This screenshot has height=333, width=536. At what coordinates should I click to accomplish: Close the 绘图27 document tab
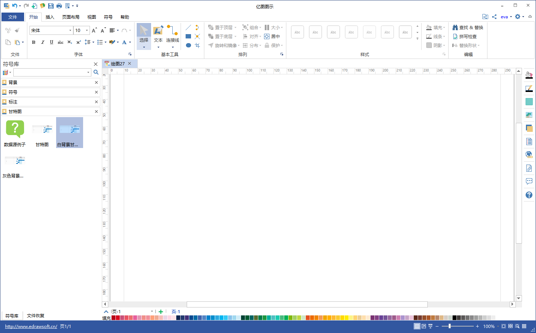coord(130,64)
